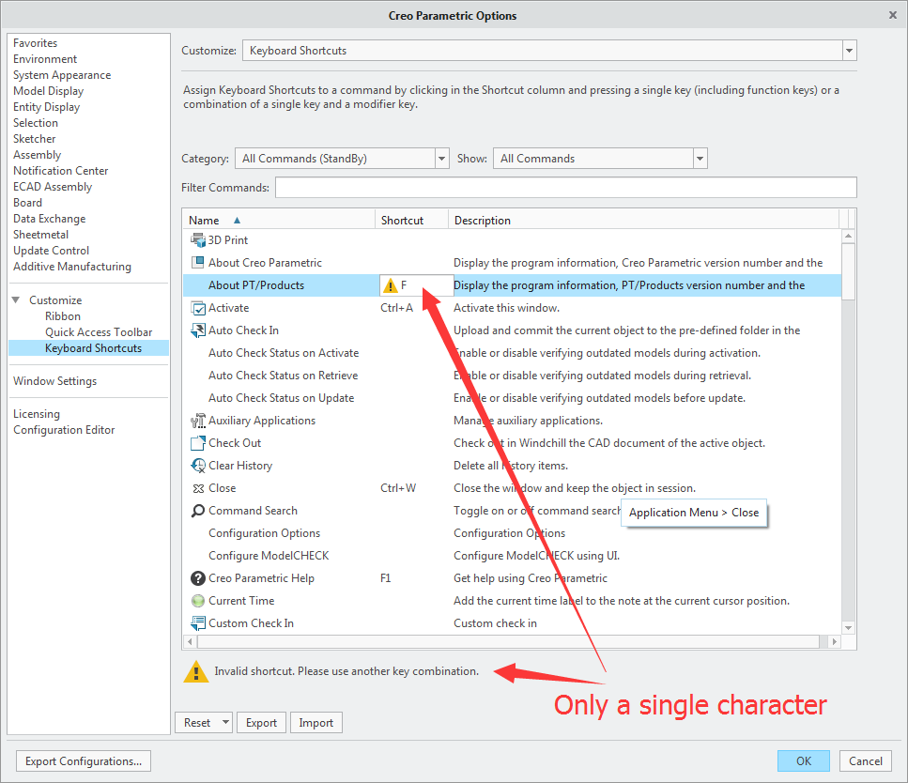
Task: Click the Export button
Action: [261, 722]
